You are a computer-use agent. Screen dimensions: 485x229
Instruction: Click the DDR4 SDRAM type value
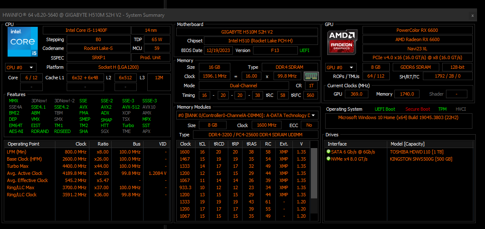(x=289, y=67)
